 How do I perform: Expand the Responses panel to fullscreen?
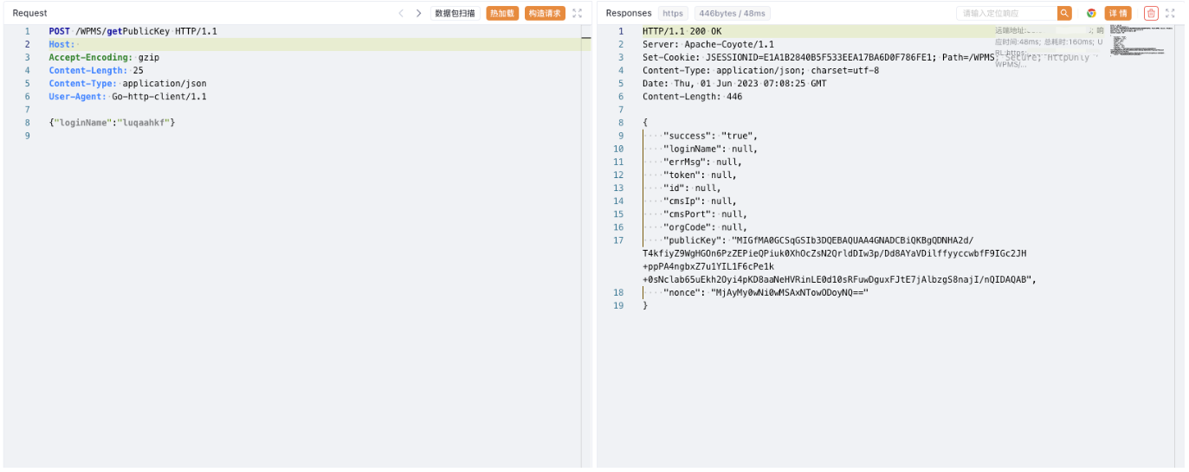(x=1171, y=13)
